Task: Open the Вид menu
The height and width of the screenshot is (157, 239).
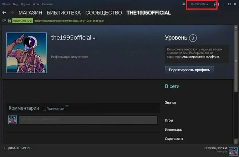Action: pyautogui.click(x=15, y=4)
